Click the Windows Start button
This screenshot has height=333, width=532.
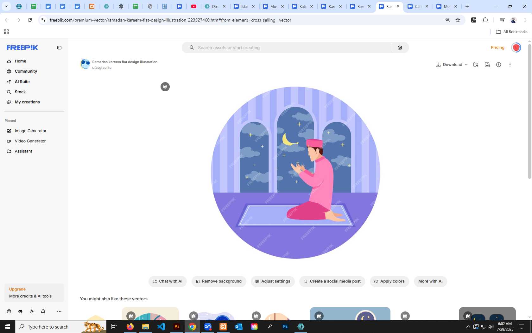pyautogui.click(x=8, y=327)
